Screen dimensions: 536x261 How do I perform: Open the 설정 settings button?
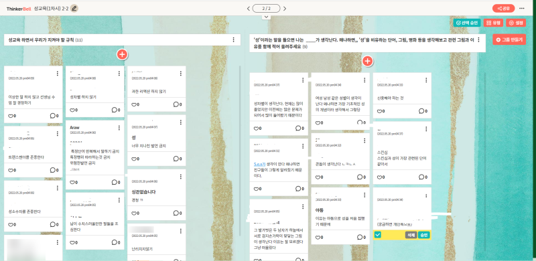click(x=516, y=23)
